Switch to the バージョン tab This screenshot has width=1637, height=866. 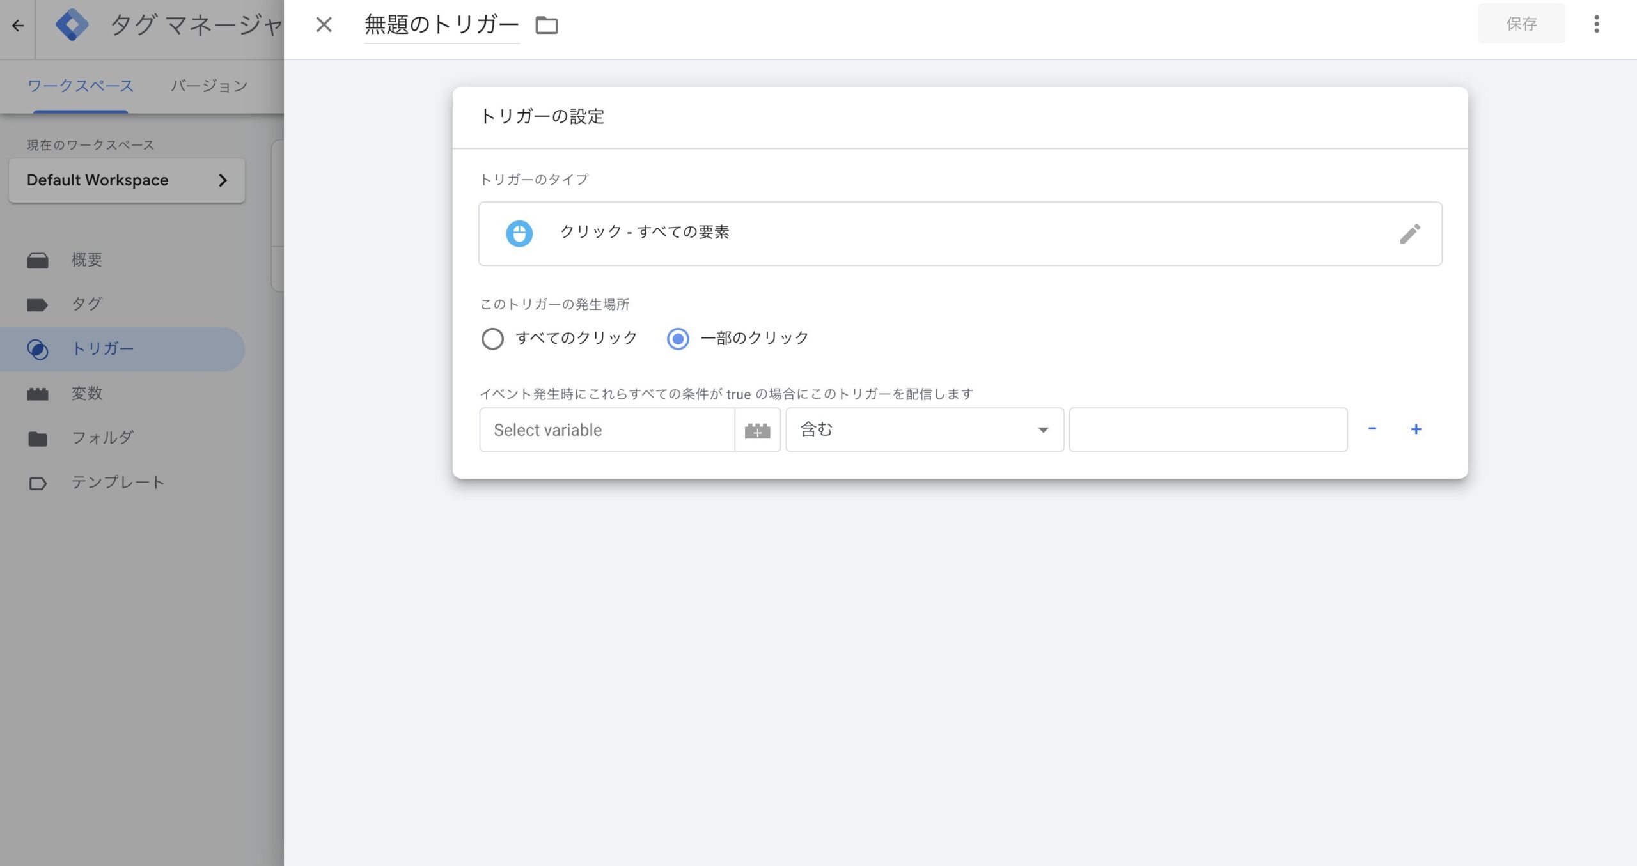[209, 86]
